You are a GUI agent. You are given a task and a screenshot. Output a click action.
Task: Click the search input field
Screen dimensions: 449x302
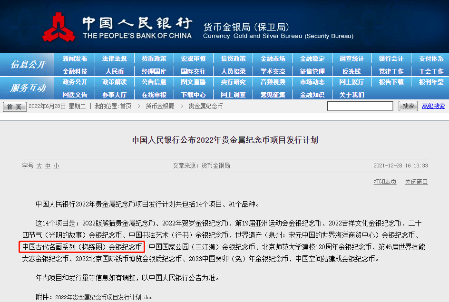click(360, 106)
